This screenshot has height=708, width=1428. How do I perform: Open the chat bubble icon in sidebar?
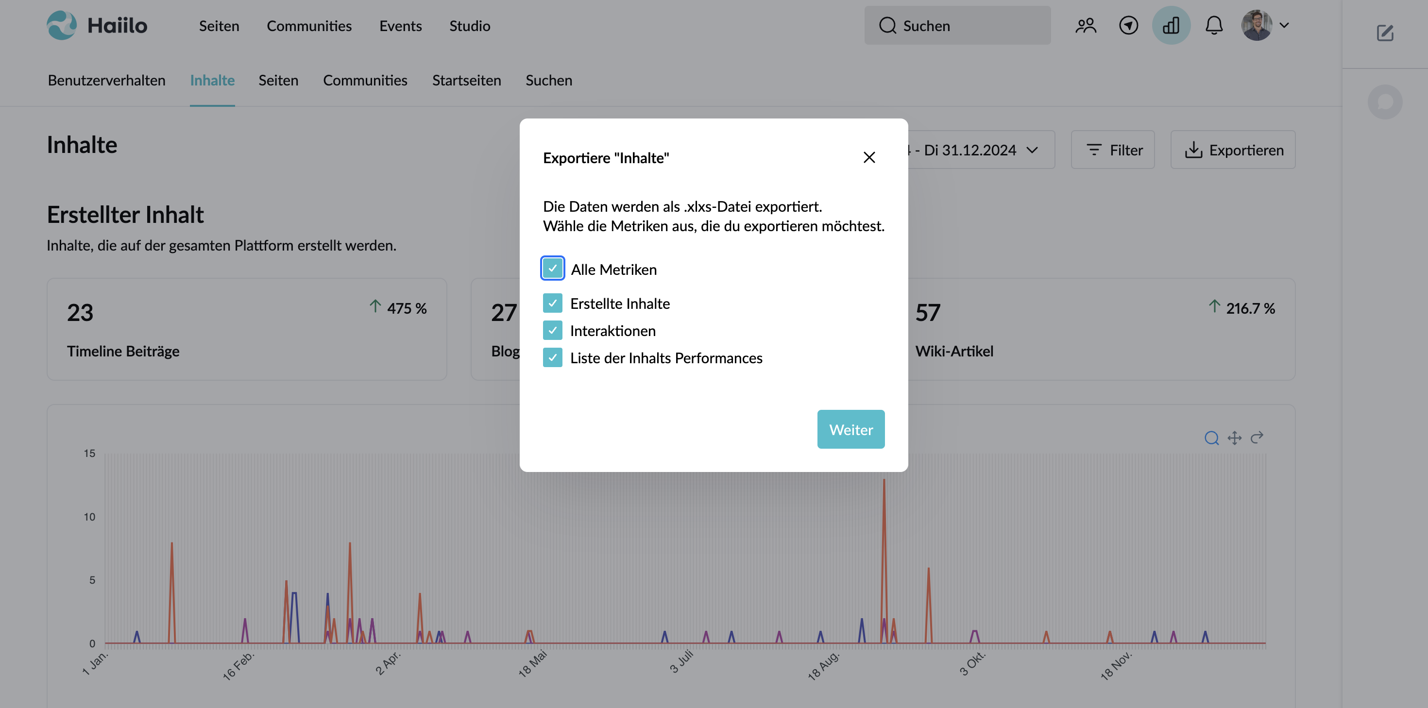click(1385, 102)
